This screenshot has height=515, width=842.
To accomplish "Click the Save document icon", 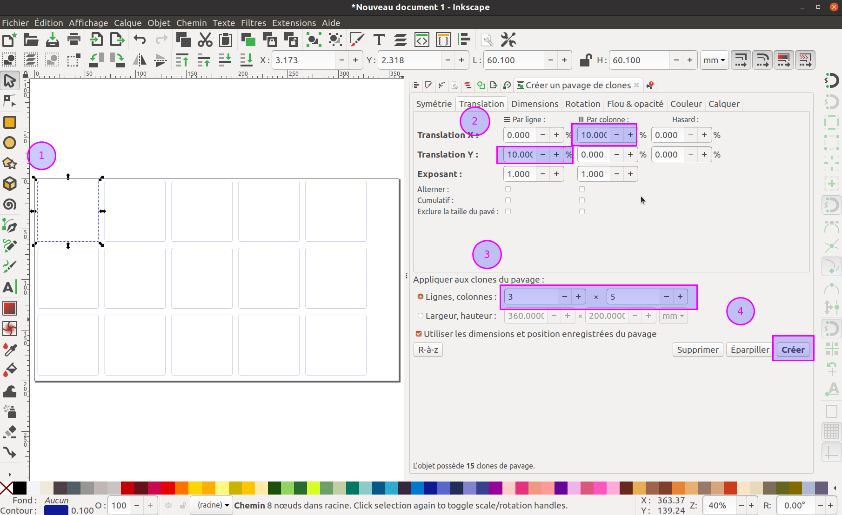I will click(x=52, y=40).
